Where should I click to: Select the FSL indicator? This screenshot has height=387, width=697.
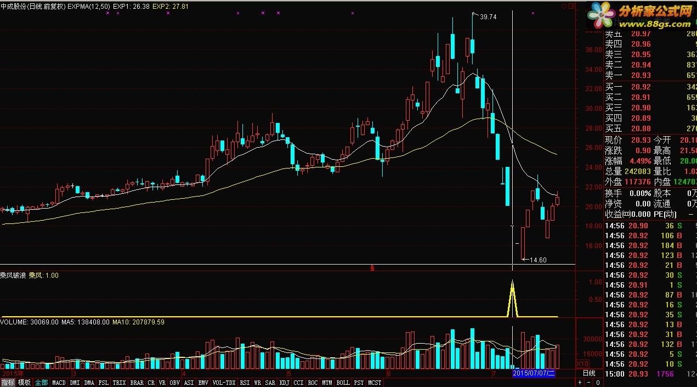[x=103, y=383]
